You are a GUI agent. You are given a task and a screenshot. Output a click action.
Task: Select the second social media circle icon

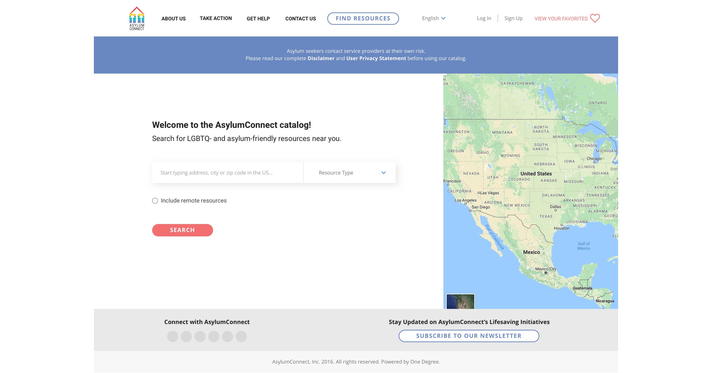pyautogui.click(x=186, y=337)
